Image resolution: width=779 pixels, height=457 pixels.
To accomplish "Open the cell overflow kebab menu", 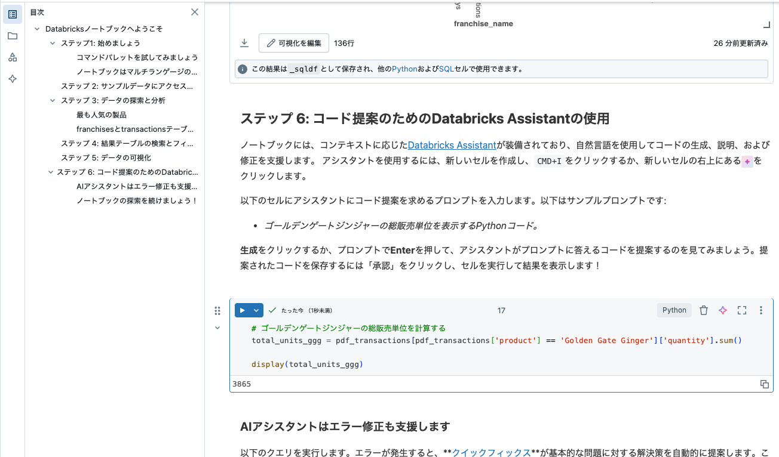I will 760,310.
